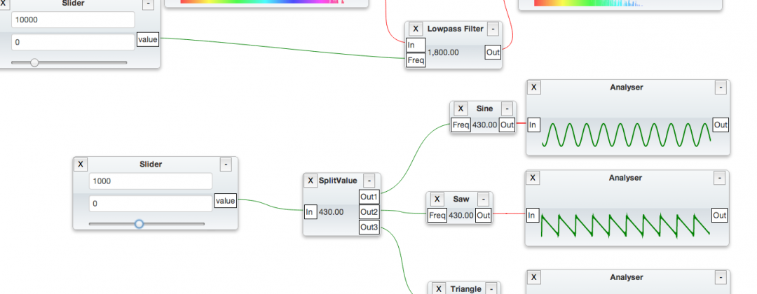Collapse the Sine oscillator node
Viewport: 757px width, 294px height.
pos(507,108)
